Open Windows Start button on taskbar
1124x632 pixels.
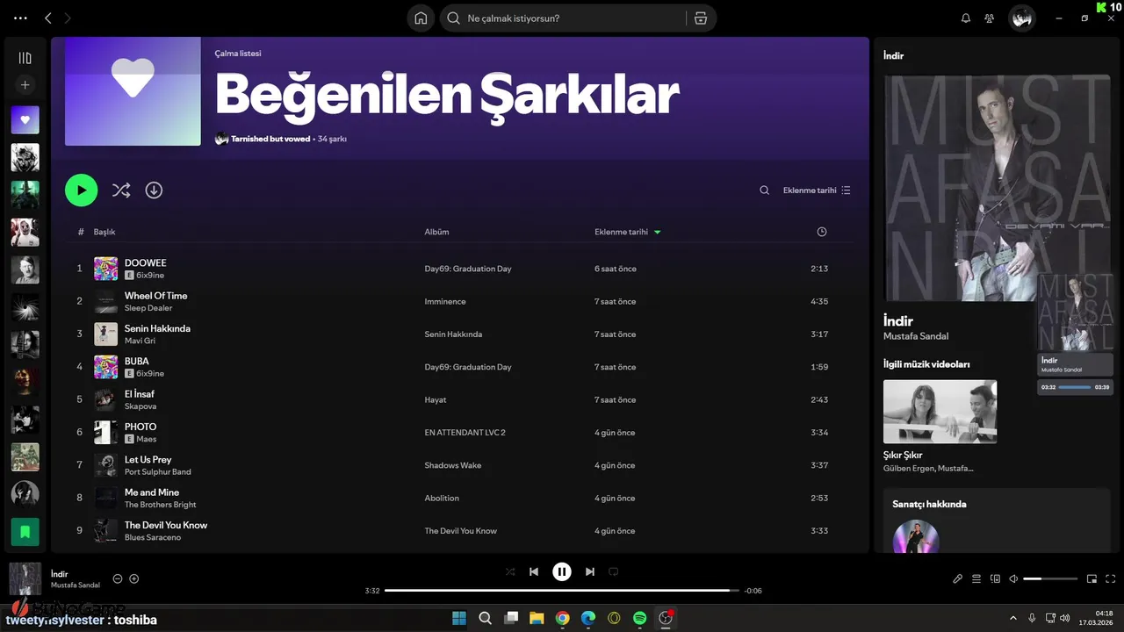pyautogui.click(x=459, y=618)
